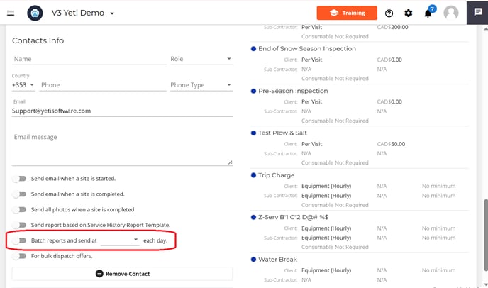Click the blue dot beside Z-Serv service

pos(253,217)
